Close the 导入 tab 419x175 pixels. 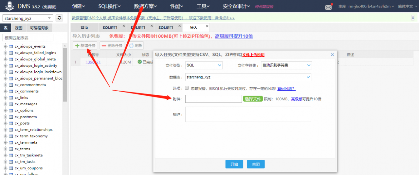pos(207,26)
